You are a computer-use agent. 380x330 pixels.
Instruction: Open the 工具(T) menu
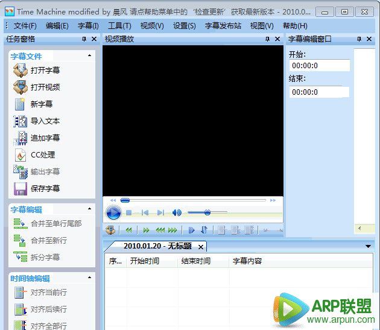pos(119,26)
